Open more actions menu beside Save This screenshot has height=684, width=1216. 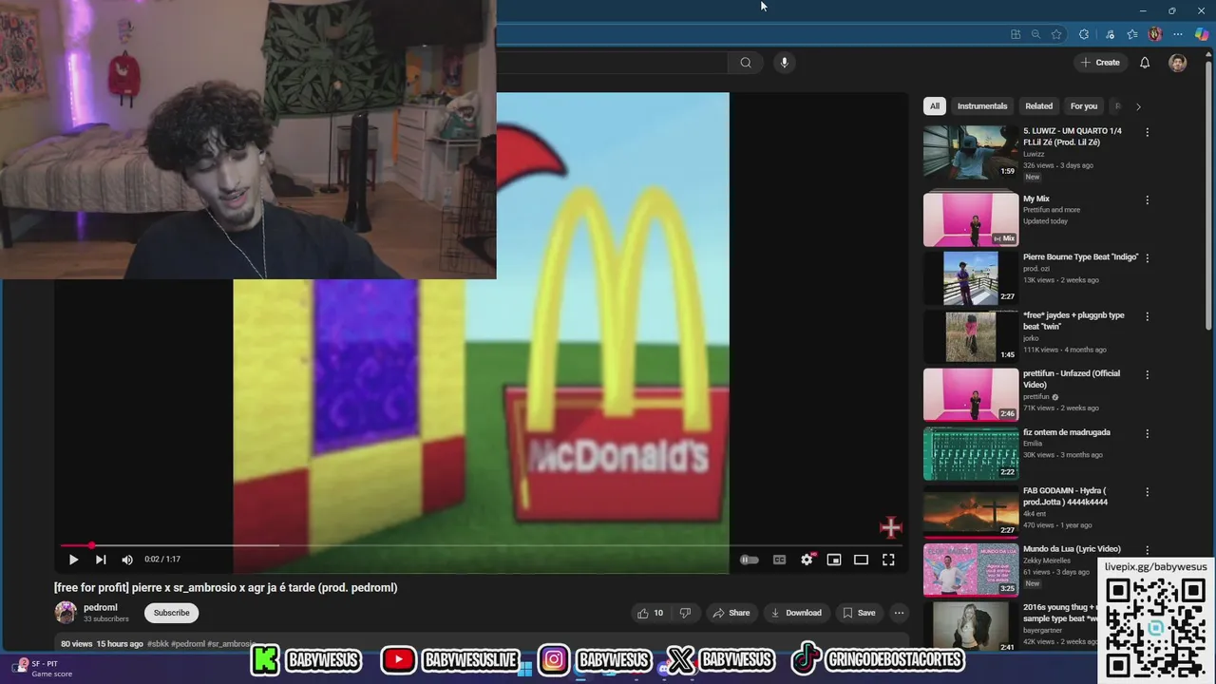(899, 613)
